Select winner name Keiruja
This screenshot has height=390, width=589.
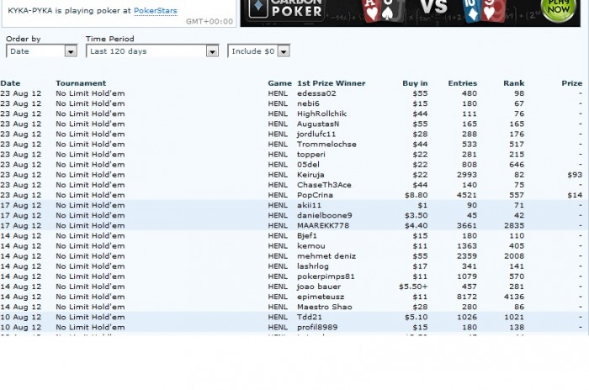click(310, 175)
